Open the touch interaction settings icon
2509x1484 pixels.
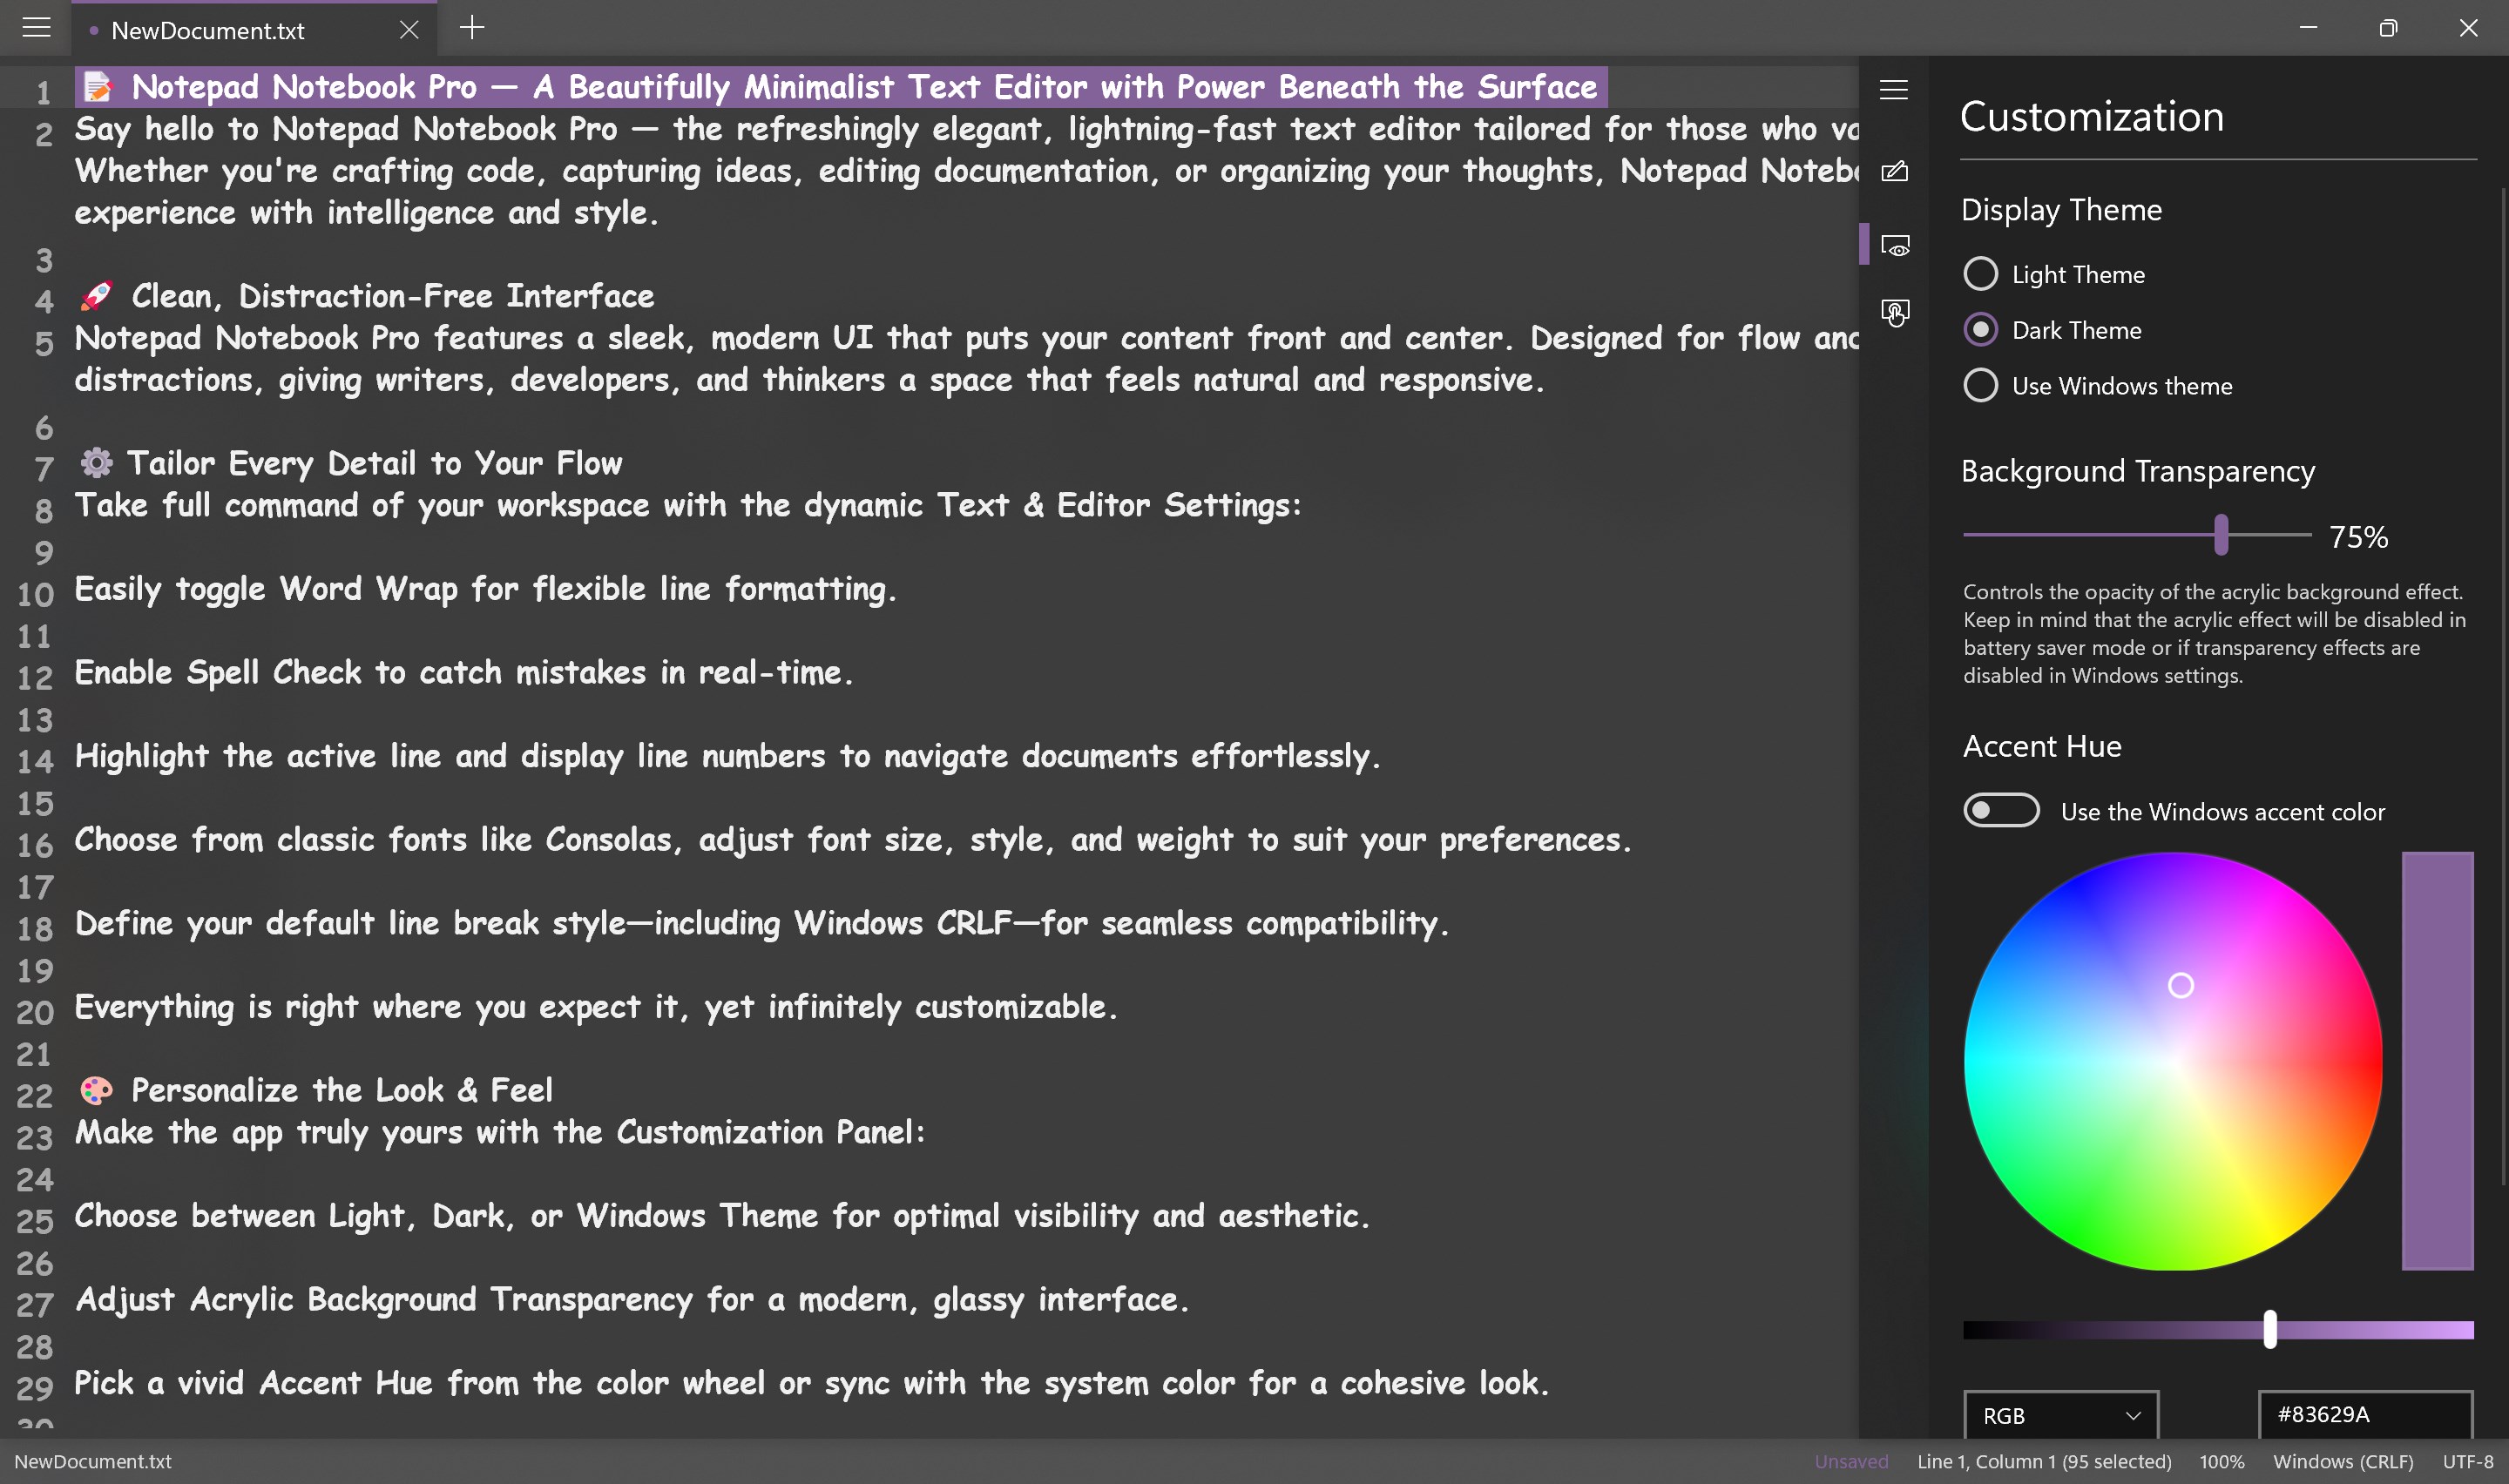[1894, 313]
